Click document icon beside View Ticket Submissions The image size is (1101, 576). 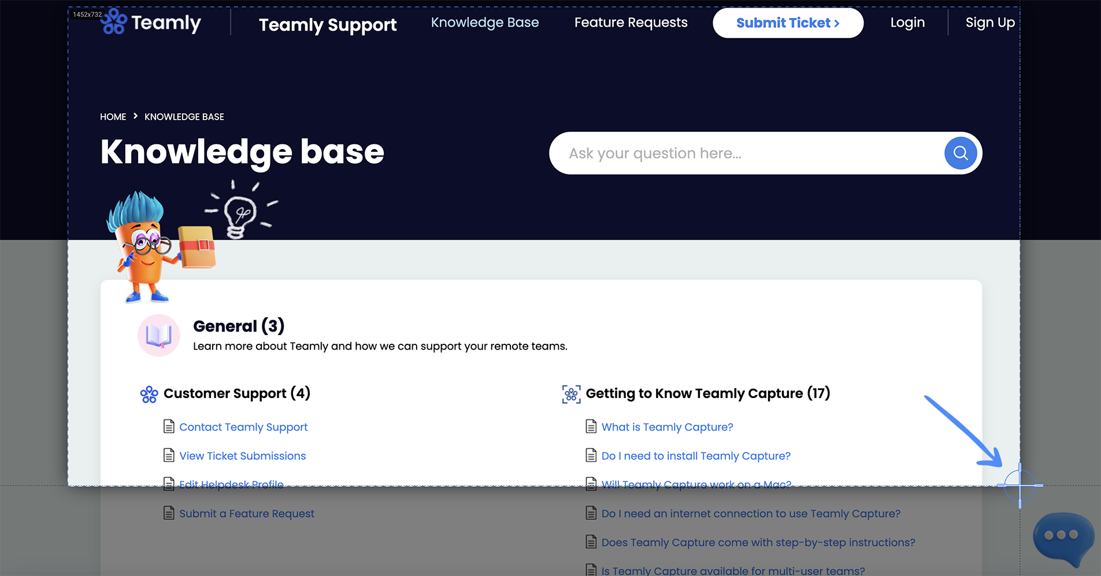click(169, 455)
